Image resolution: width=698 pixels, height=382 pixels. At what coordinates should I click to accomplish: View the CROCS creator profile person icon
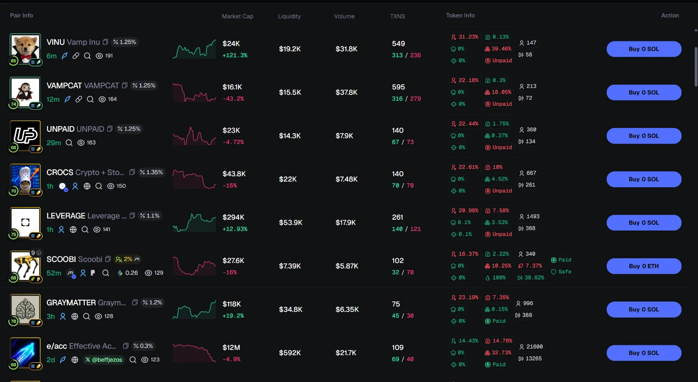[x=75, y=186]
